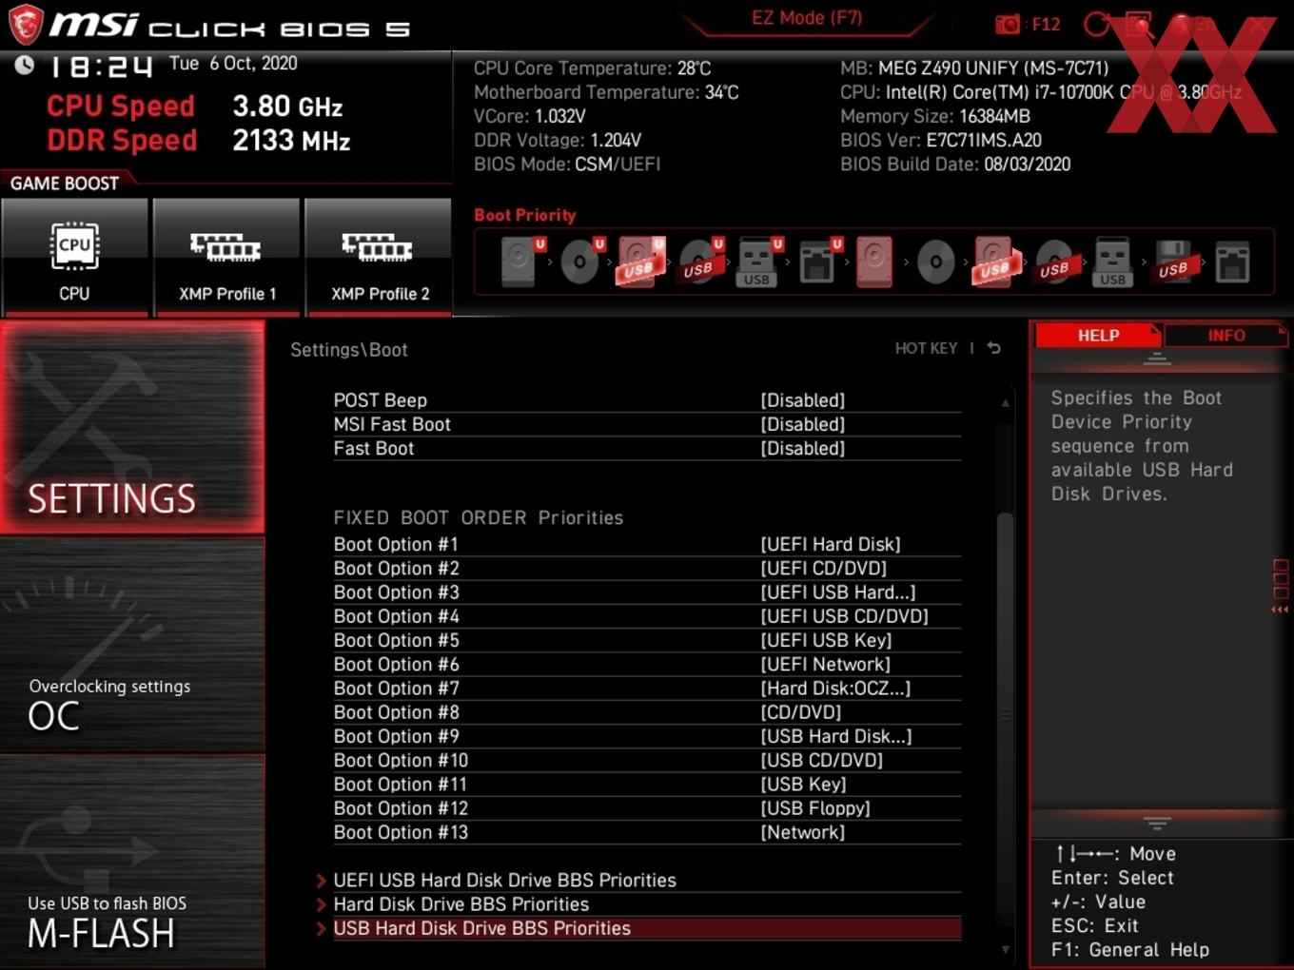The image size is (1294, 970).
Task: Open the OC overclocking settings panel
Action: pyautogui.click(x=132, y=645)
